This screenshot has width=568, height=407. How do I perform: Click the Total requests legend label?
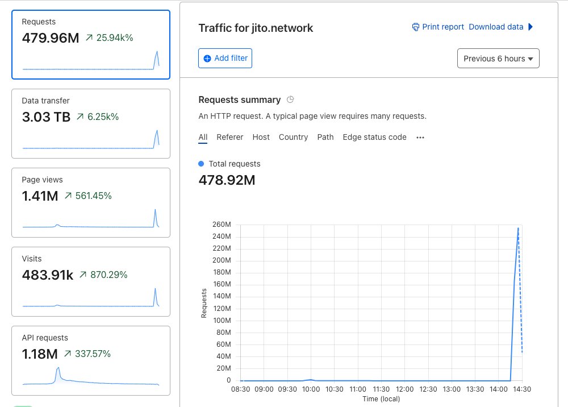coord(235,164)
